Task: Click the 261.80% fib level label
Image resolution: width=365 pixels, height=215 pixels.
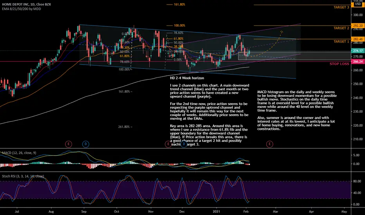Action: [124, 127]
